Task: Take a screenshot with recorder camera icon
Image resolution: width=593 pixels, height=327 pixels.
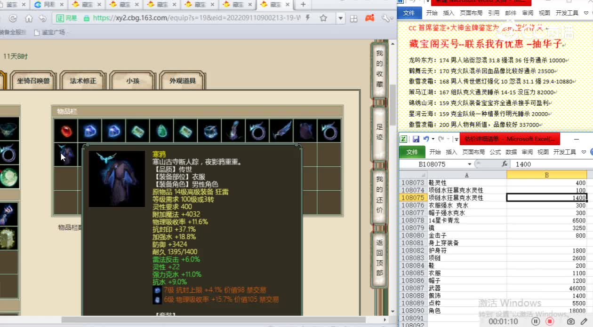Action: pyautogui.click(x=571, y=321)
